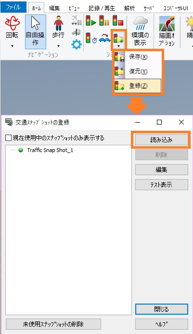Choose the 歩行 walking mode icon
This screenshot has width=193, height=334.
point(58,27)
